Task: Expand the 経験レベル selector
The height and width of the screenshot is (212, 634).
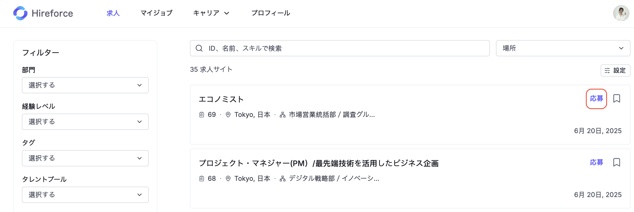Action: [x=85, y=122]
